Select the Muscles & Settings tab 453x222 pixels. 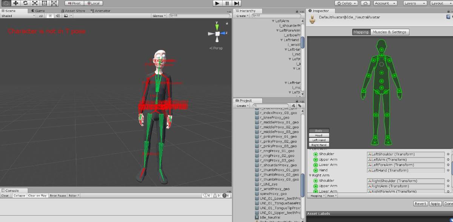coord(390,32)
